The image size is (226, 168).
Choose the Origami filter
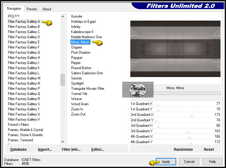[77, 47]
